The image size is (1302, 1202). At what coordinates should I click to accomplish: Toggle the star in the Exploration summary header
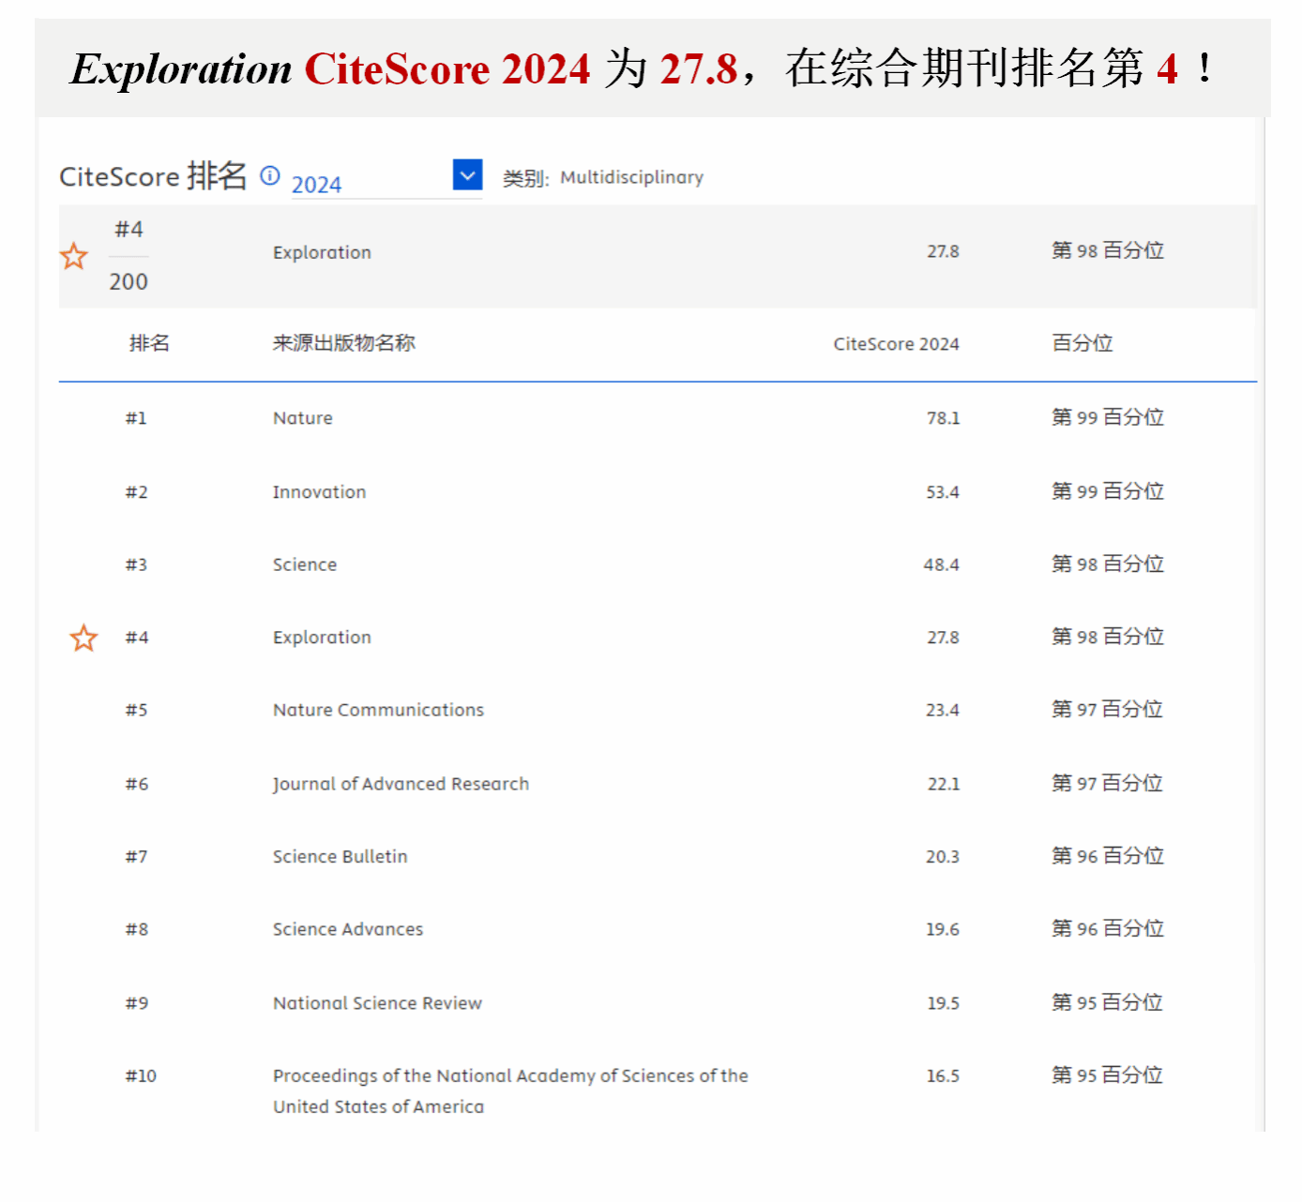point(74,256)
